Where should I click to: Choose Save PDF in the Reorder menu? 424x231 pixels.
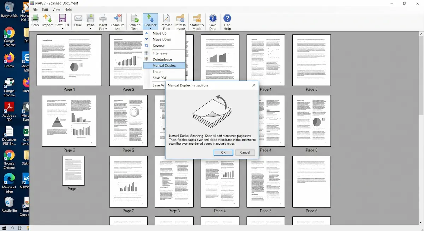coord(164,78)
